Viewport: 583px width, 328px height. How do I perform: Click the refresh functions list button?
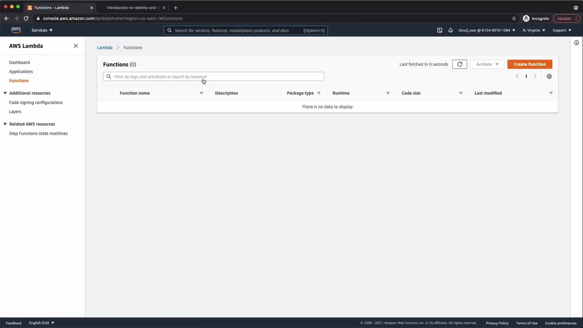[x=459, y=64]
